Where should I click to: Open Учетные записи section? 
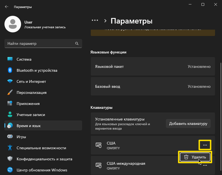(31, 115)
